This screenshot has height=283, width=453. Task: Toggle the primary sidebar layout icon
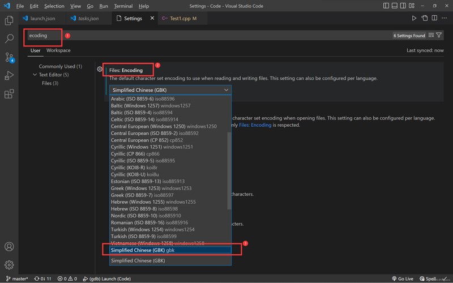click(x=386, y=6)
